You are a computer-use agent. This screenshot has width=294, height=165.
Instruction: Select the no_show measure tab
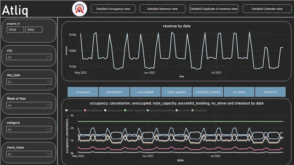tap(239, 92)
